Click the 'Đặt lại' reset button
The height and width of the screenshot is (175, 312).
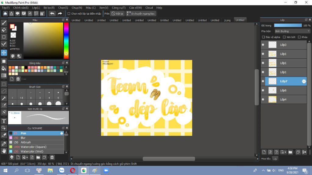[x=117, y=14]
